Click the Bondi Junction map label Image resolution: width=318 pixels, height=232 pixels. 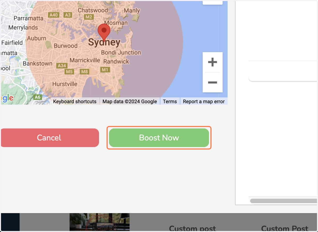tap(121, 52)
